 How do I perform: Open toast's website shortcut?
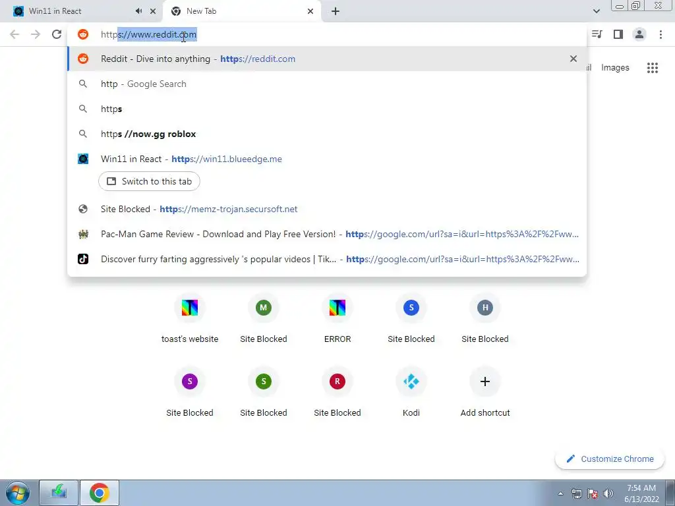click(x=190, y=319)
